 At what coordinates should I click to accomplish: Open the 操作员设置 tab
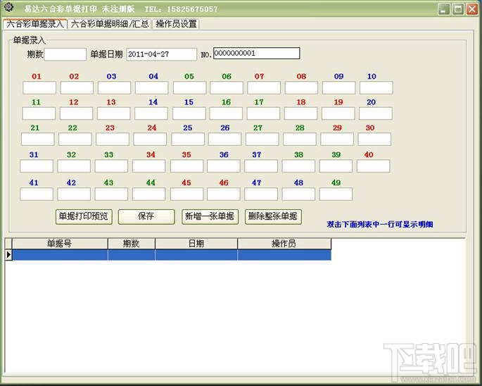(176, 24)
